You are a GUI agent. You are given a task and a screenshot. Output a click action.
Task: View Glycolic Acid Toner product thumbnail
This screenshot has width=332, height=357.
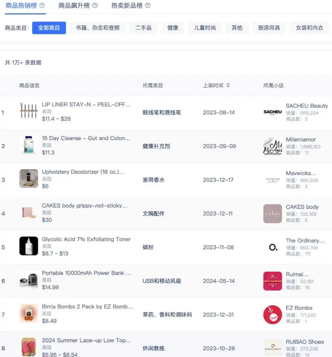[29, 246]
